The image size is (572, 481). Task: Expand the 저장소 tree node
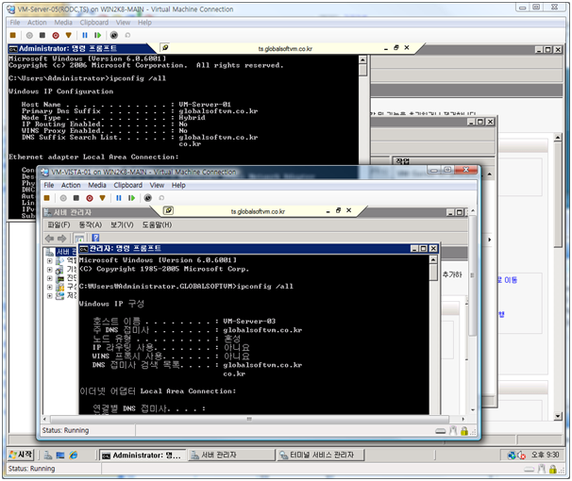click(50, 296)
